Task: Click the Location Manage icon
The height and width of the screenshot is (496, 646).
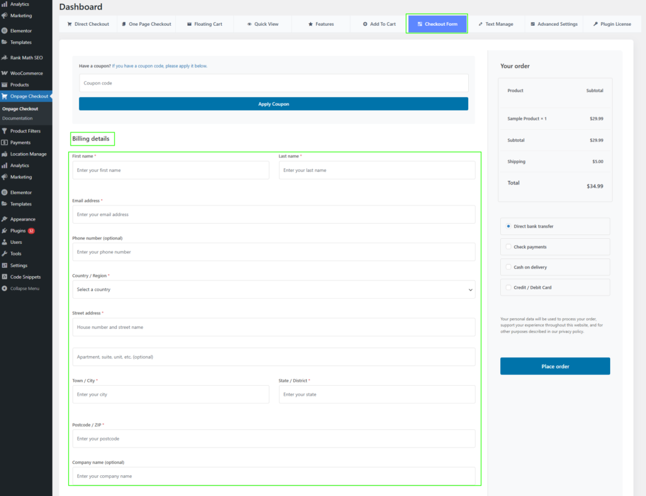Action: point(5,154)
